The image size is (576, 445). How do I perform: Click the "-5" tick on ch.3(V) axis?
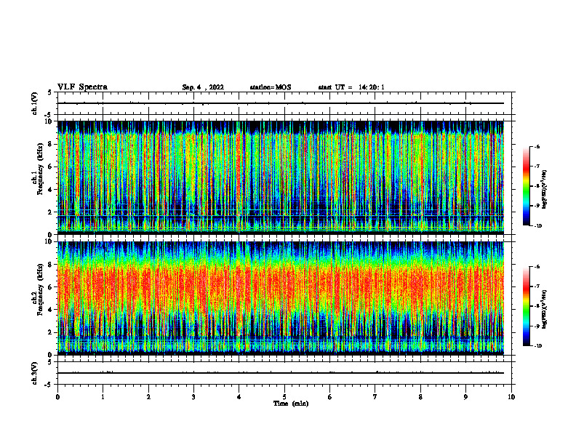click(x=49, y=385)
